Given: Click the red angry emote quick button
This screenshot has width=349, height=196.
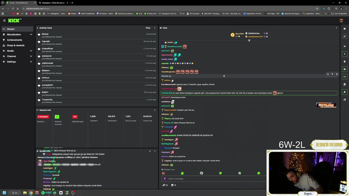Looking at the screenshot, I should point(163,173).
